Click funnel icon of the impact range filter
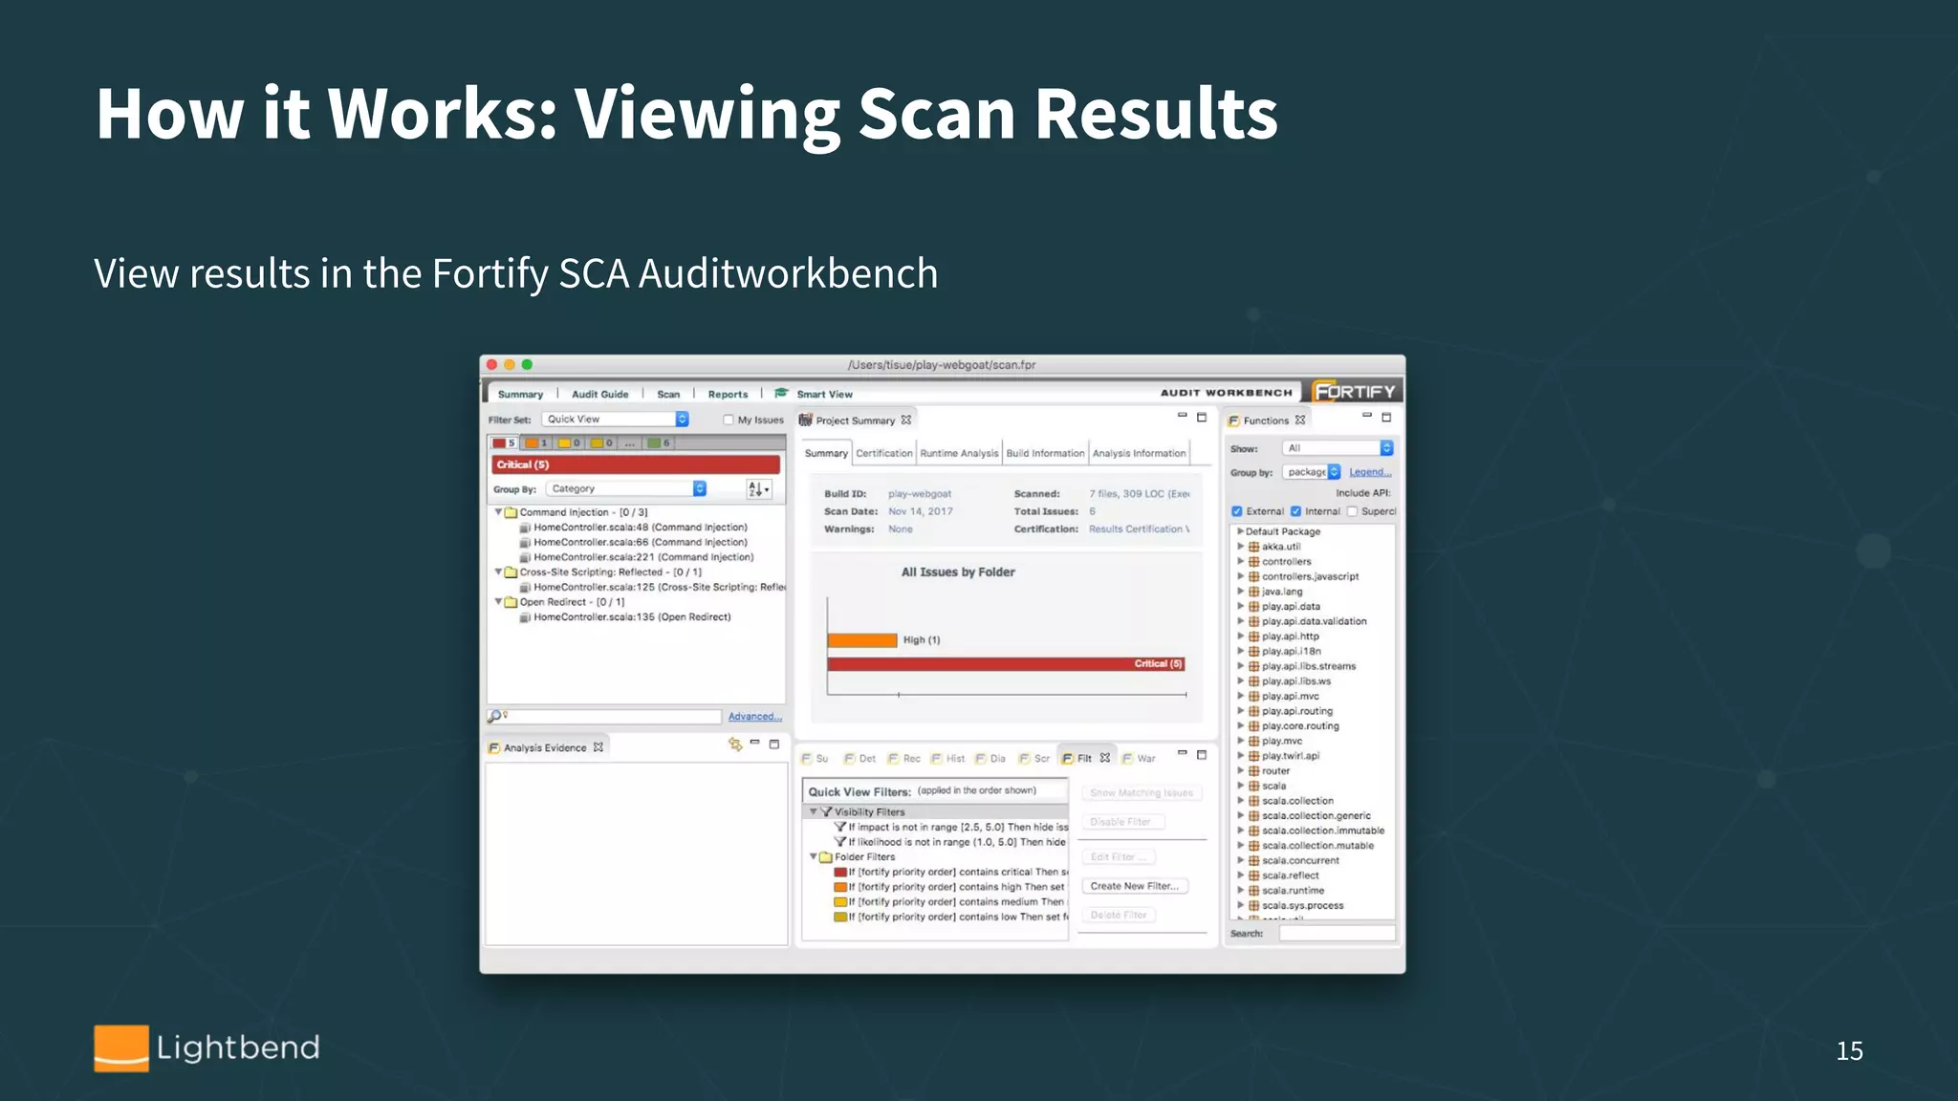Viewport: 1958px width, 1101px height. pos(840,827)
